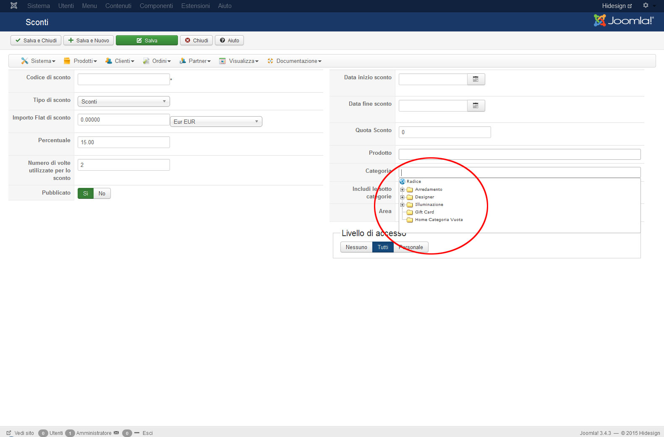Click the Ordini document icon
The height and width of the screenshot is (437, 664).
pyautogui.click(x=146, y=61)
